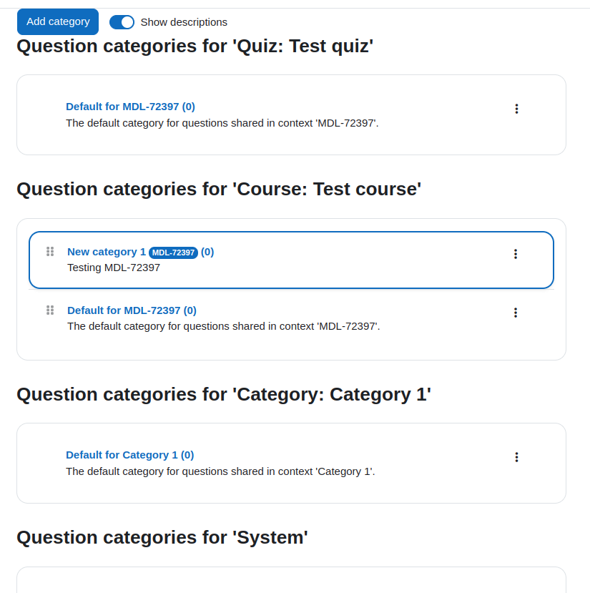Open Default for Category 1 link
The width and height of the screenshot is (590, 593).
tap(129, 455)
